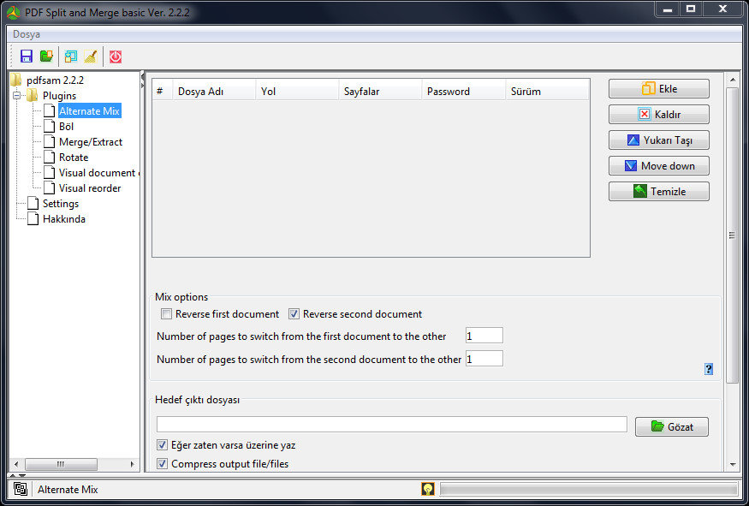Click the first document page switch field
Screen dimensions: 749x506
tap(484, 336)
